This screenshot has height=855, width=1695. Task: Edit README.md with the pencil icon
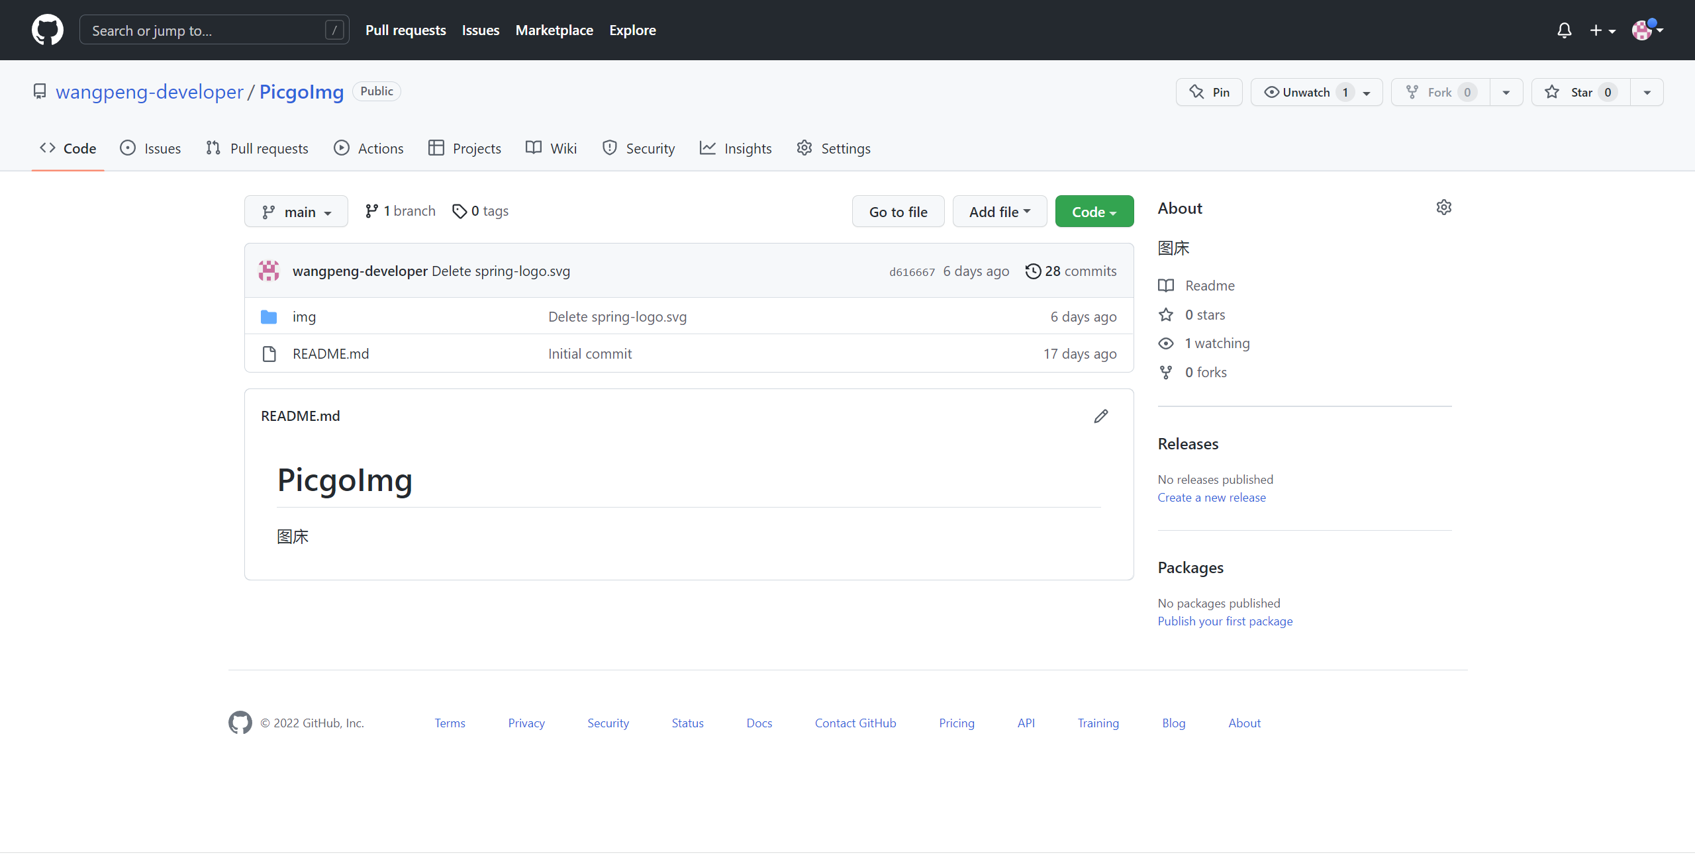(1100, 416)
